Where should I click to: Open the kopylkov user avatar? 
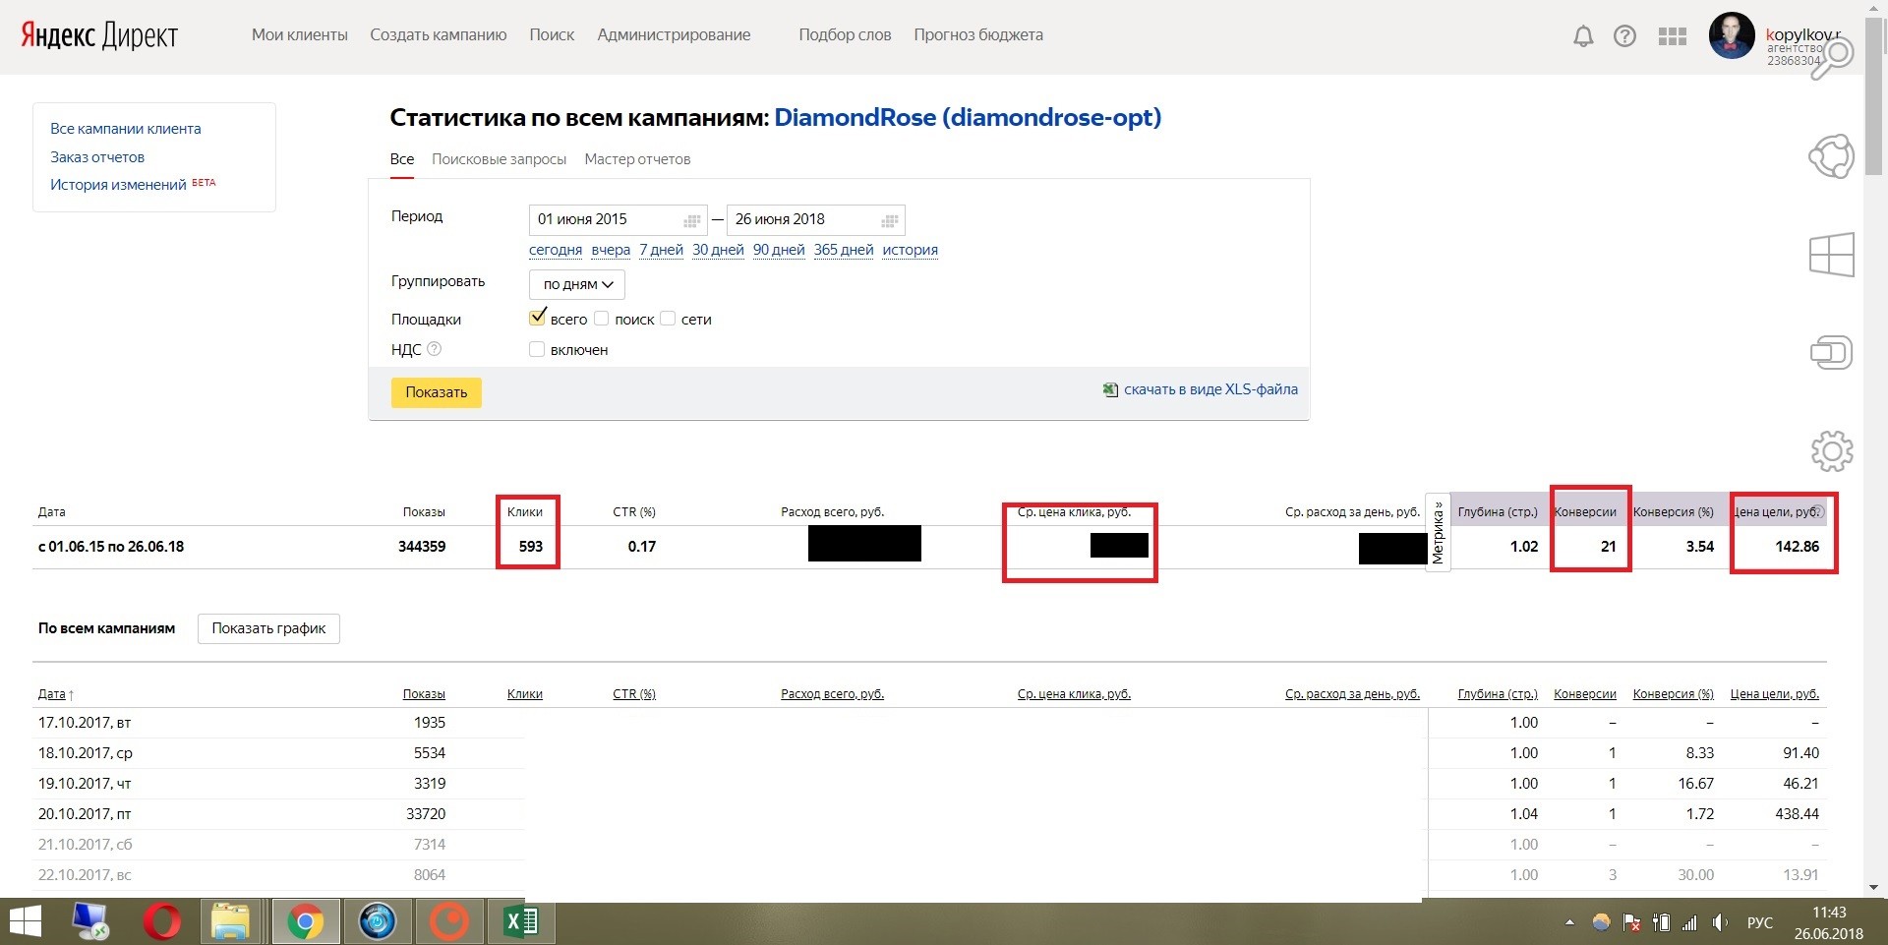(x=1732, y=36)
